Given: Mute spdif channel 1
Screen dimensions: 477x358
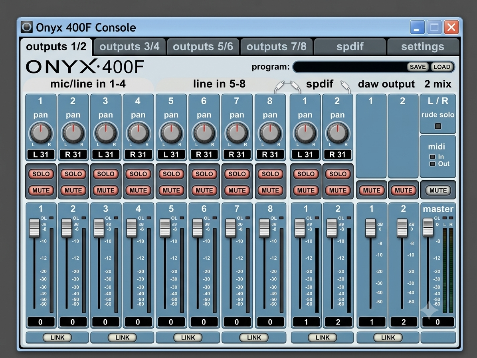Looking at the screenshot, I should (x=306, y=190).
